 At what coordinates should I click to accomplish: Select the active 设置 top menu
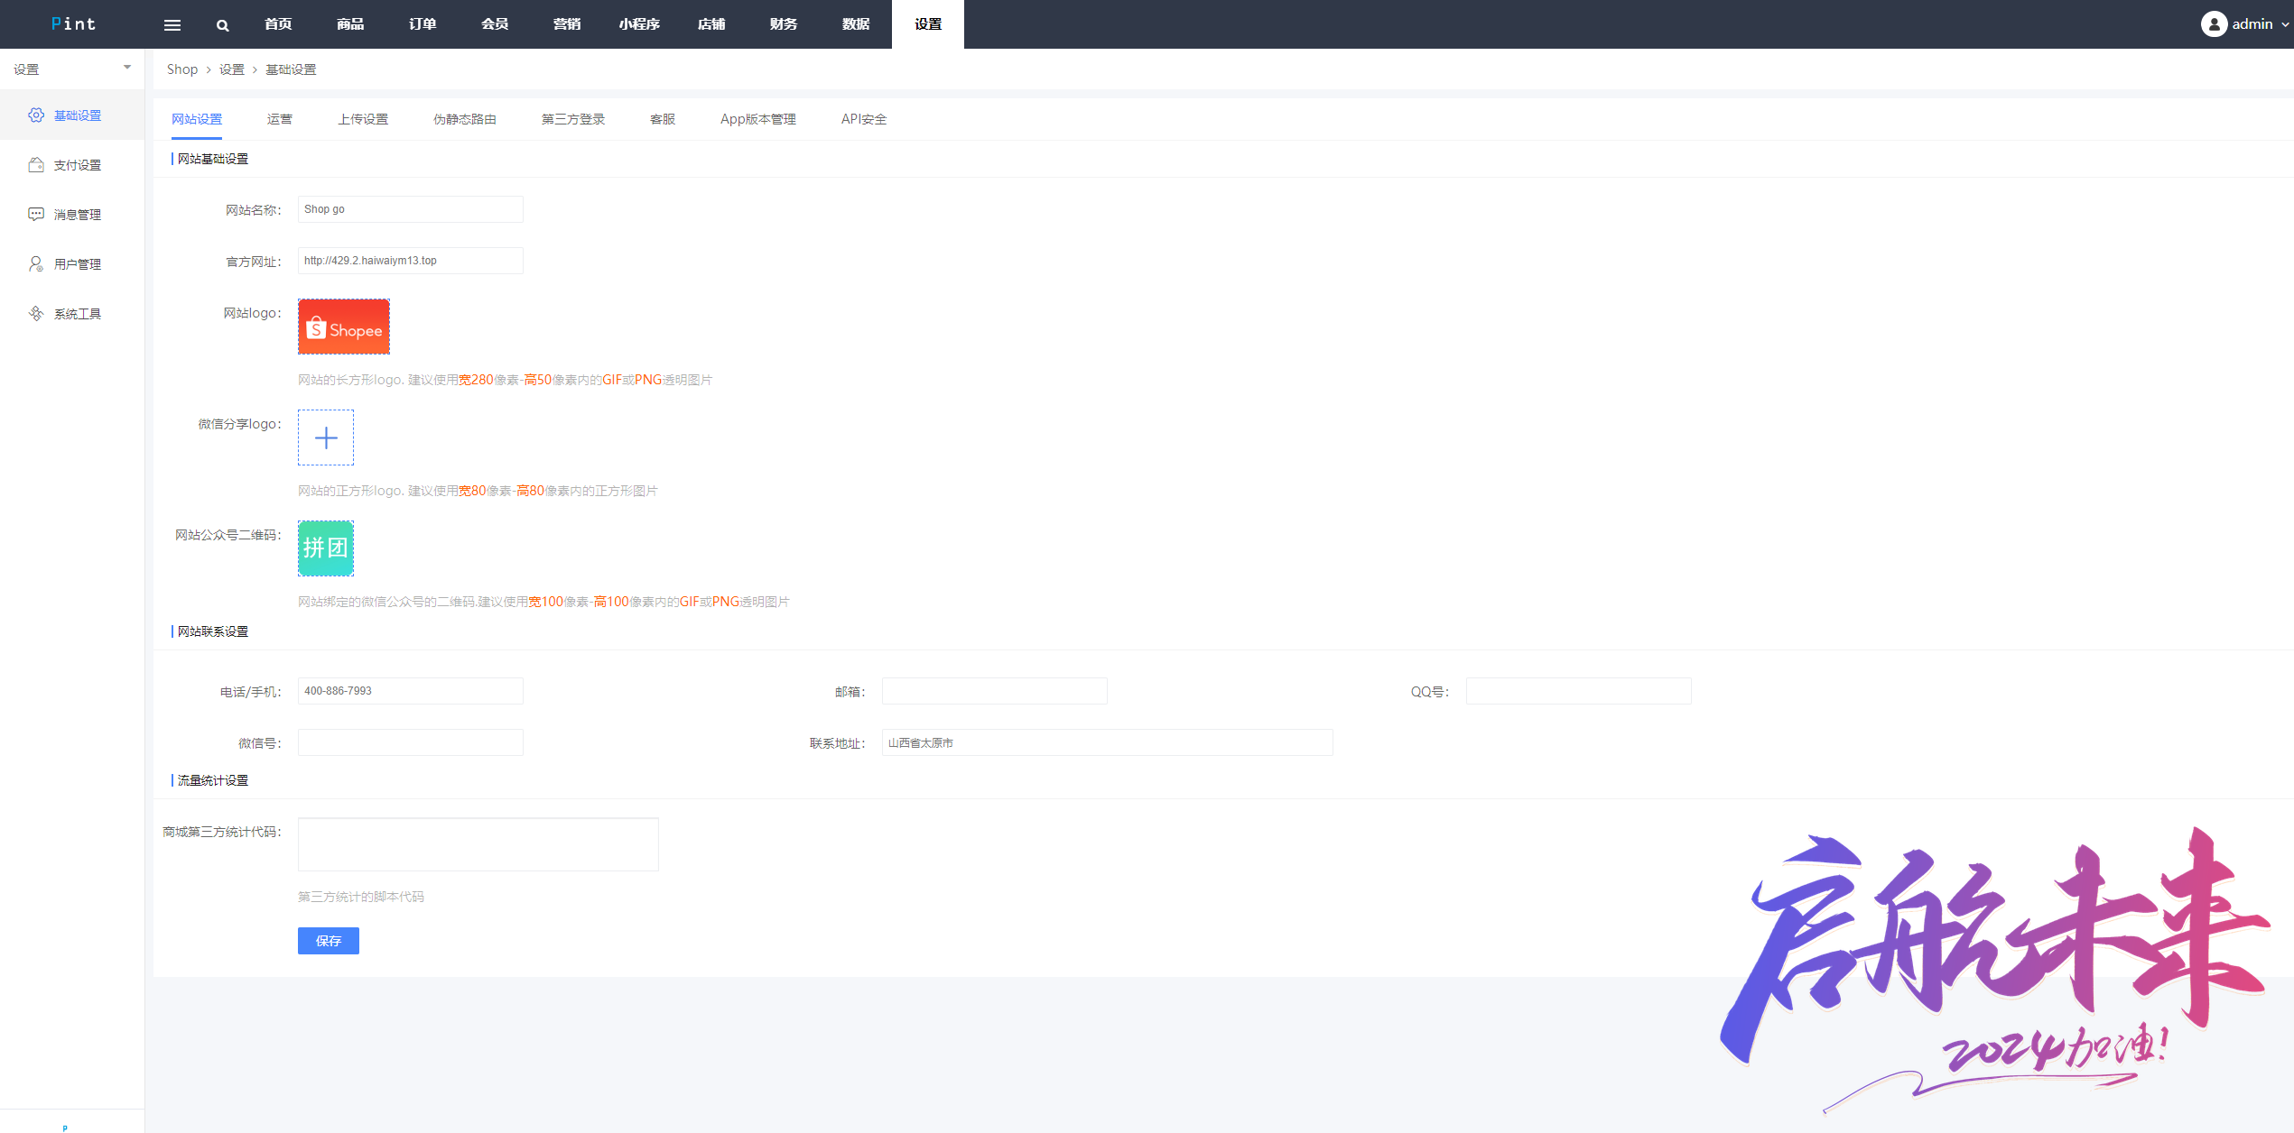(928, 24)
